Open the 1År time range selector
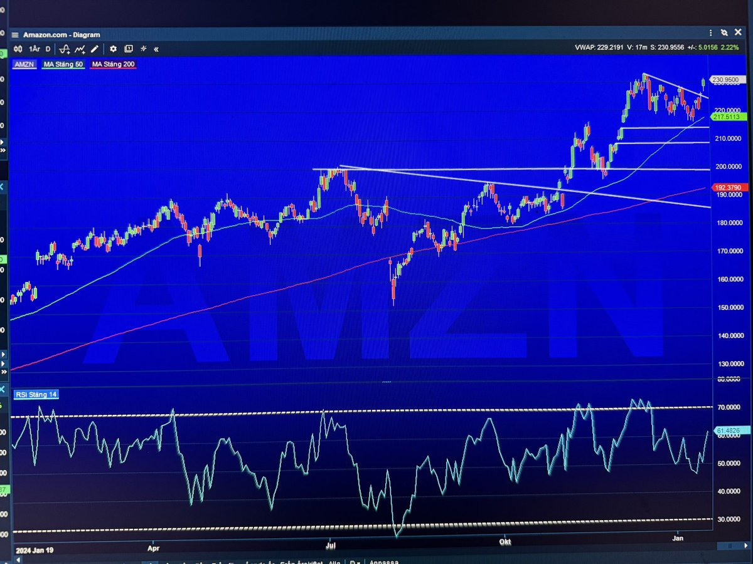 tap(35, 49)
